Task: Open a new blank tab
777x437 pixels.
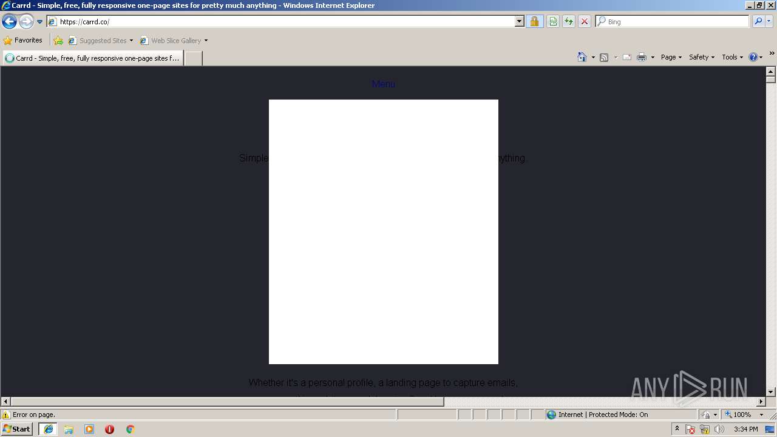Action: point(193,58)
